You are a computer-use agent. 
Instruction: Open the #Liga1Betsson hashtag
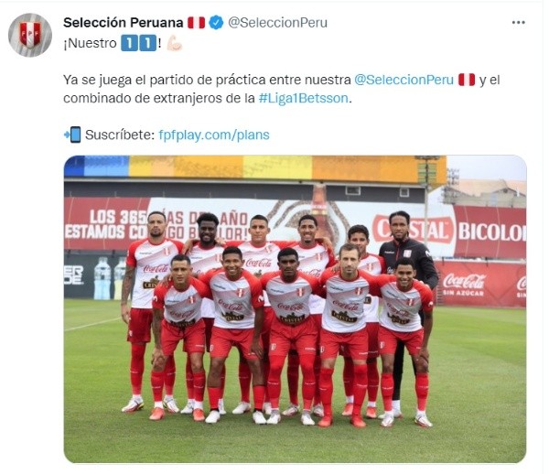(x=304, y=99)
